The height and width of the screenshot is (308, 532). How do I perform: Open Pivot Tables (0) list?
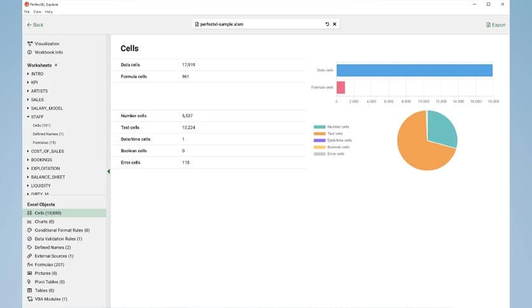pos(46,281)
